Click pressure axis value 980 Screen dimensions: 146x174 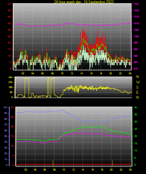tap(136, 62)
